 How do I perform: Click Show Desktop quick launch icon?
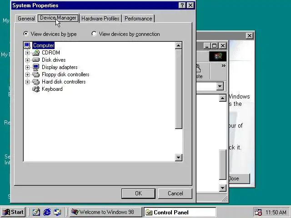(x=36, y=212)
